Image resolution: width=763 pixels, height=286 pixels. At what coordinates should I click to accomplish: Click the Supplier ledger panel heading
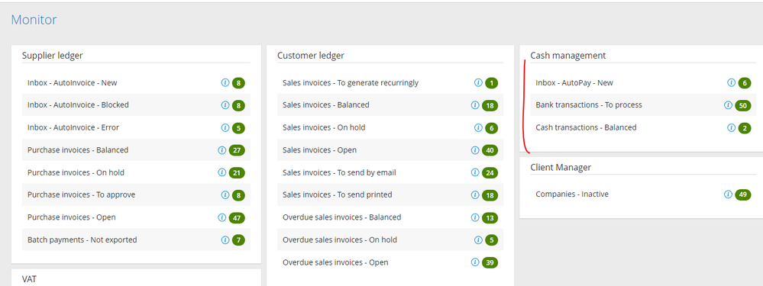(53, 56)
